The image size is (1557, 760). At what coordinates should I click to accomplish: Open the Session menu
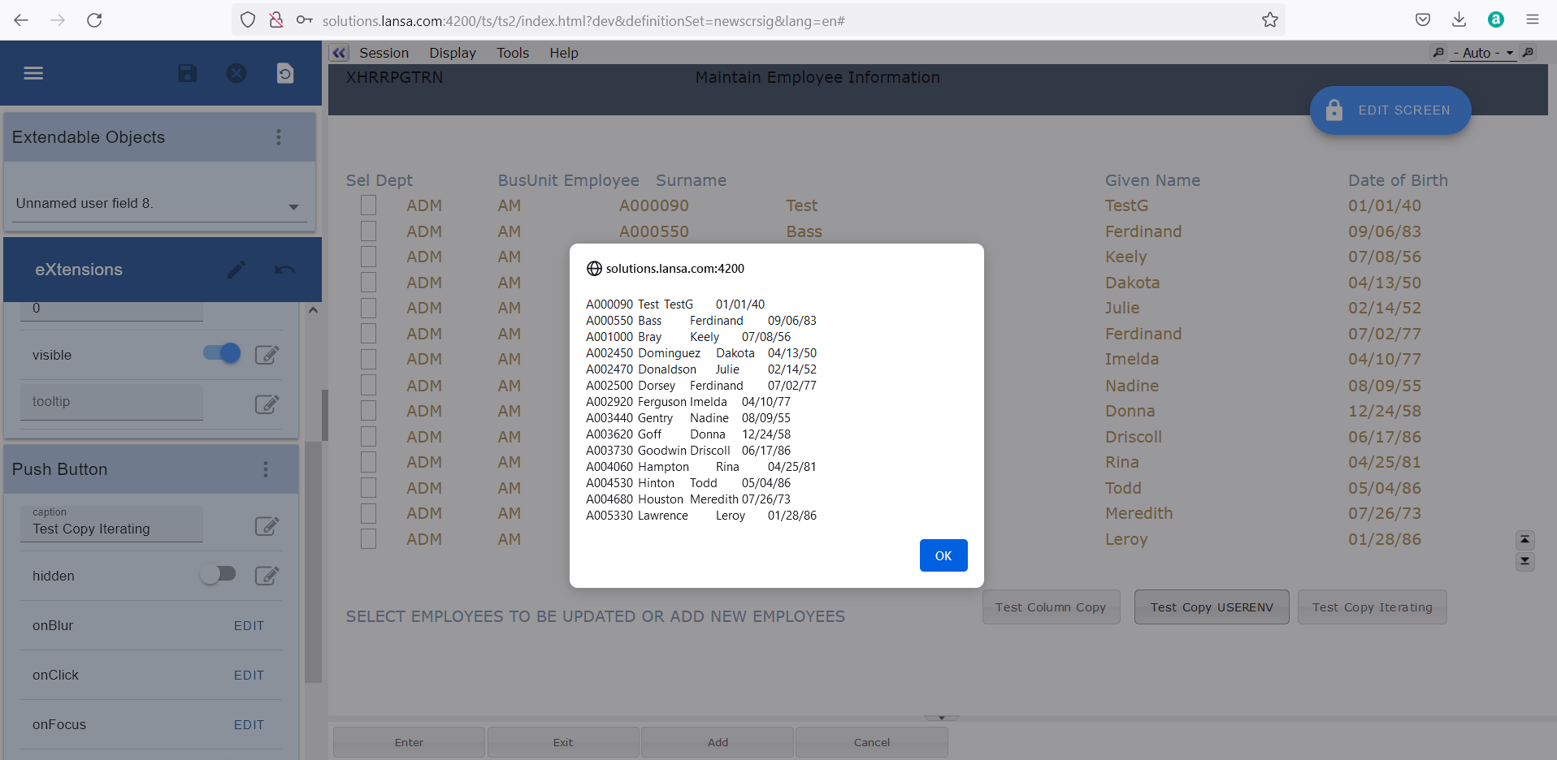tap(383, 52)
